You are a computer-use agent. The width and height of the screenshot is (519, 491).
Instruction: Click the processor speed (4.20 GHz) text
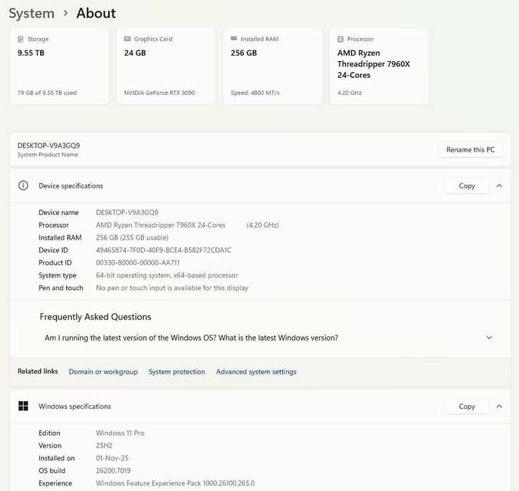coord(262,225)
